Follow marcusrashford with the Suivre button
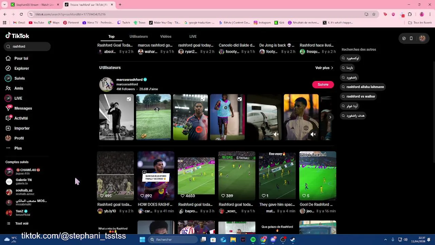 point(323,84)
